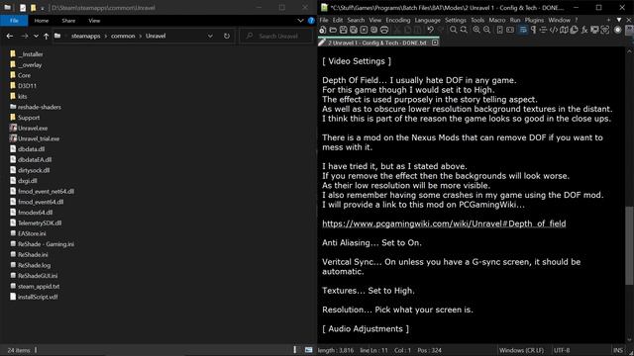Open Notepad++ Encoding menu
The width and height of the screenshot is (634, 356).
pos(398,20)
